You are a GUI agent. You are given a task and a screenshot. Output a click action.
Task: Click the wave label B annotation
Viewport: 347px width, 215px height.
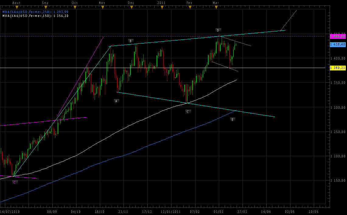(130, 41)
